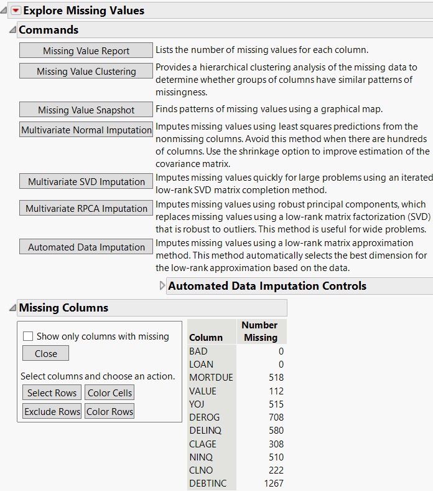
Task: Click the Exclude Rows button
Action: tap(52, 411)
